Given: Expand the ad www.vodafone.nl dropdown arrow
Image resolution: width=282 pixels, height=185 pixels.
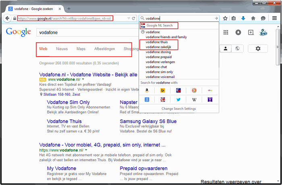Looking at the screenshot, I should [83, 79].
